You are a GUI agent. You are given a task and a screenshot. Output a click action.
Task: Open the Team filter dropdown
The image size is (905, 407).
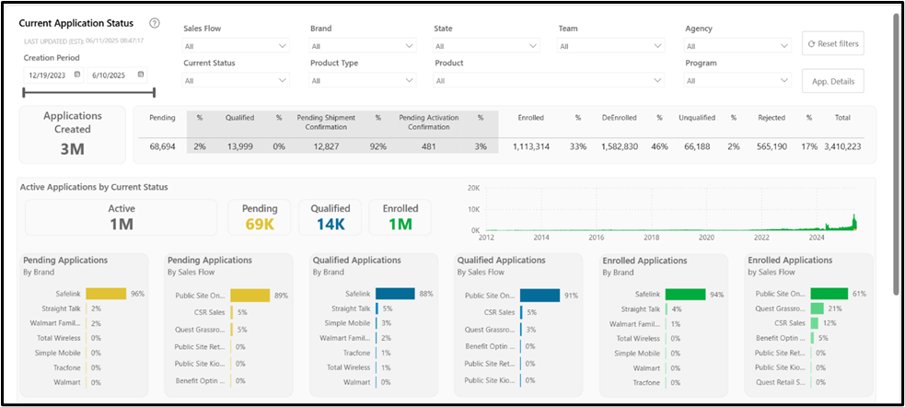tap(610, 46)
